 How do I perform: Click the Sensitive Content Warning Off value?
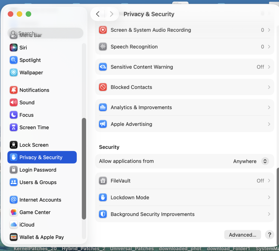click(260, 67)
